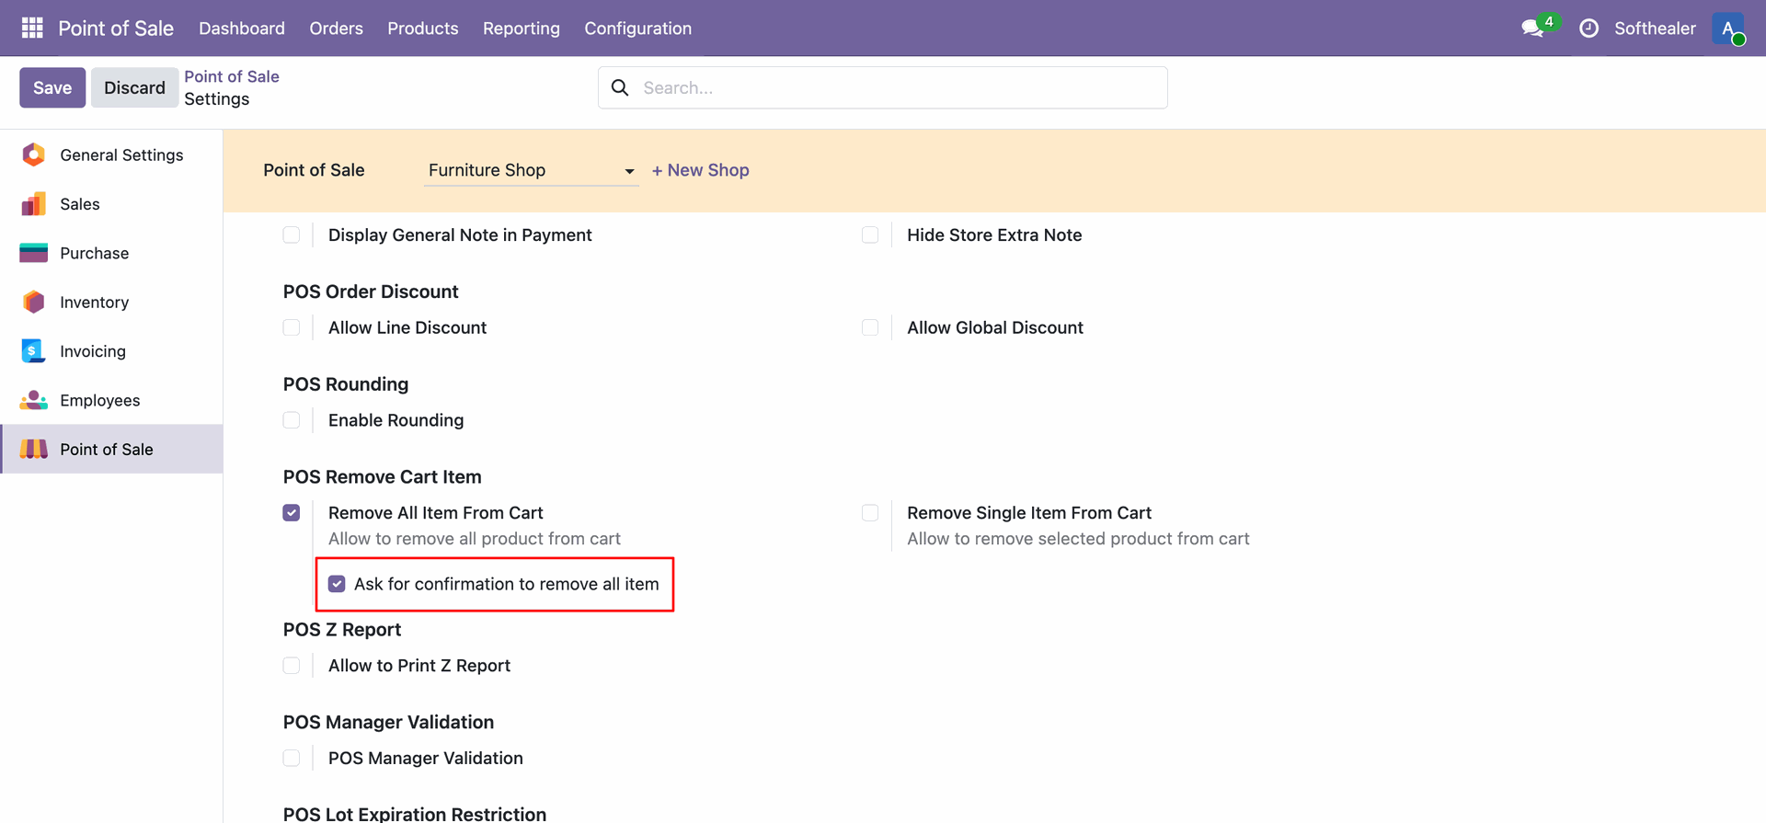Viewport: 1766px width, 823px height.
Task: Click the search magnifier icon
Action: [x=620, y=87]
